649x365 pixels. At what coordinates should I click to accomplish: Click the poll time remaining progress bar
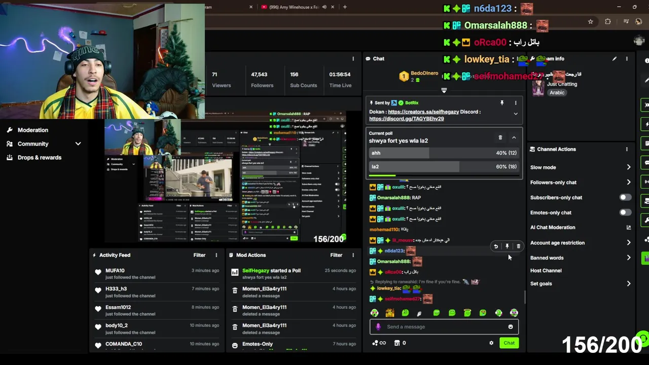[x=444, y=176]
